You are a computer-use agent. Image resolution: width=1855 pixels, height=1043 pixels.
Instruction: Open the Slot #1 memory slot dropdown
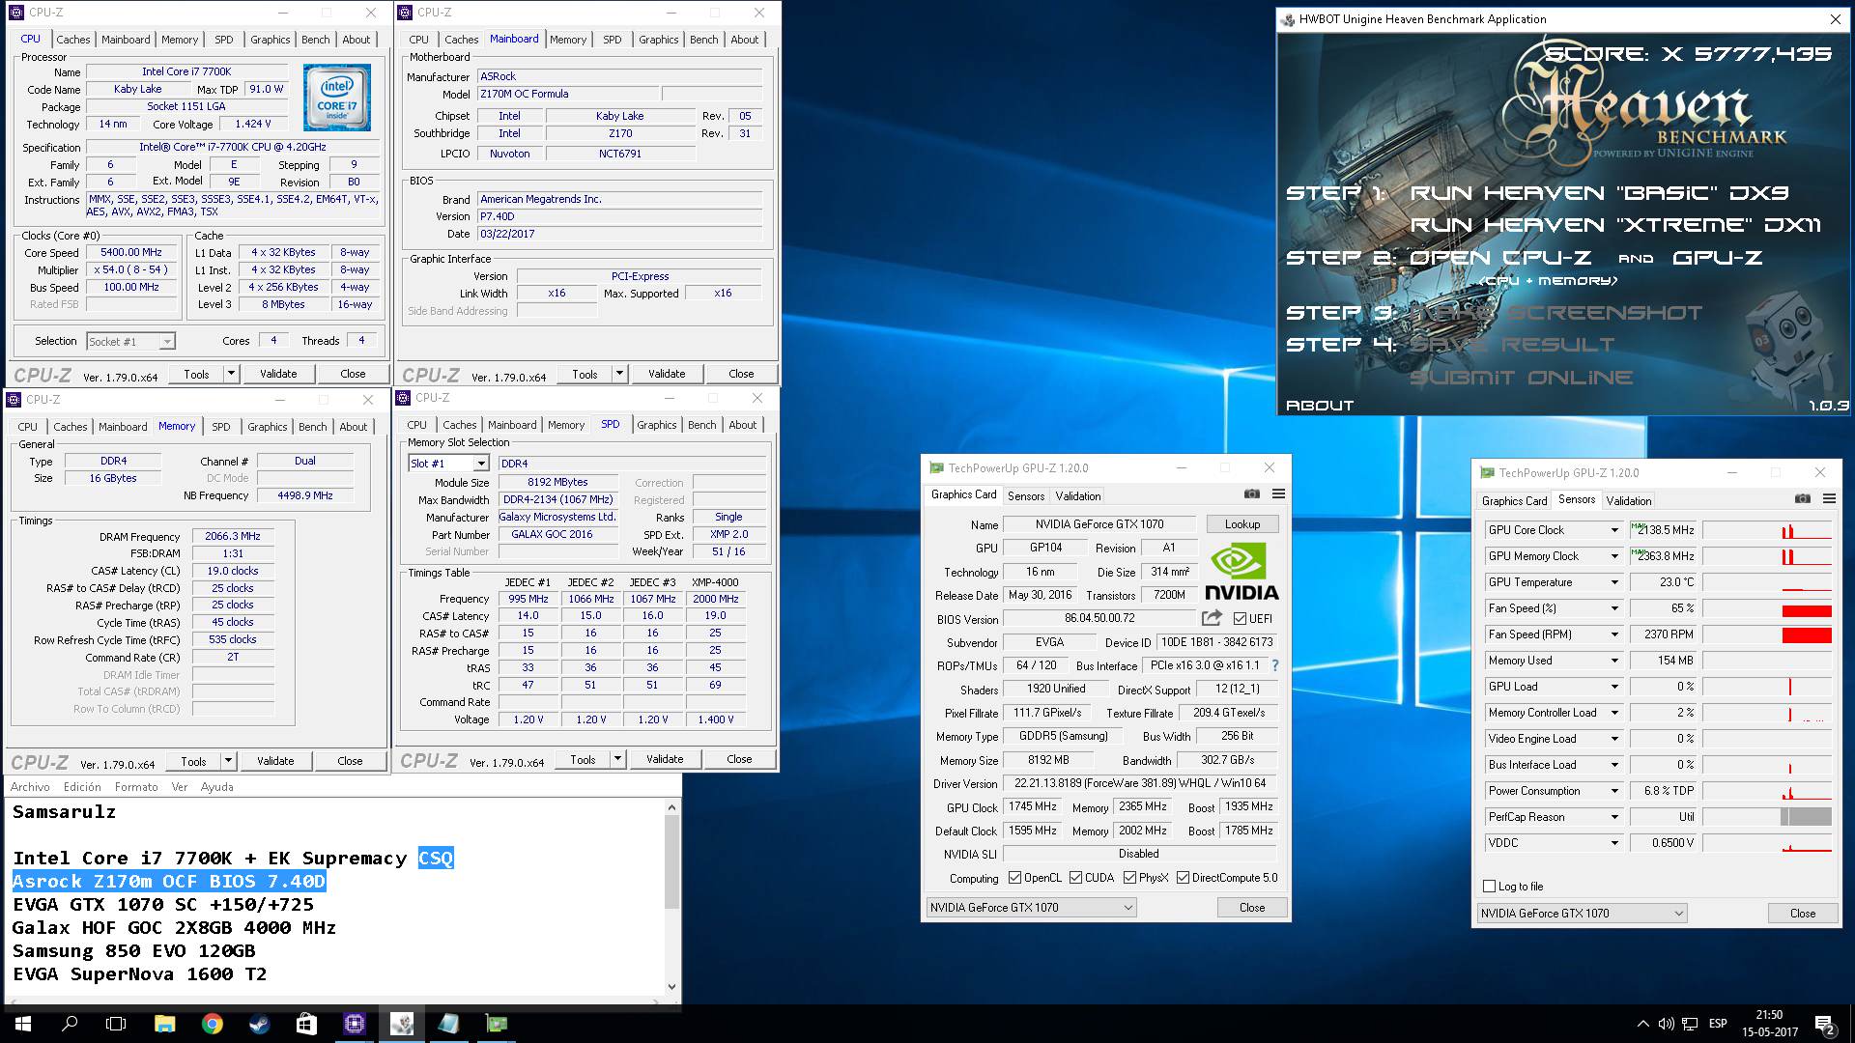point(481,464)
